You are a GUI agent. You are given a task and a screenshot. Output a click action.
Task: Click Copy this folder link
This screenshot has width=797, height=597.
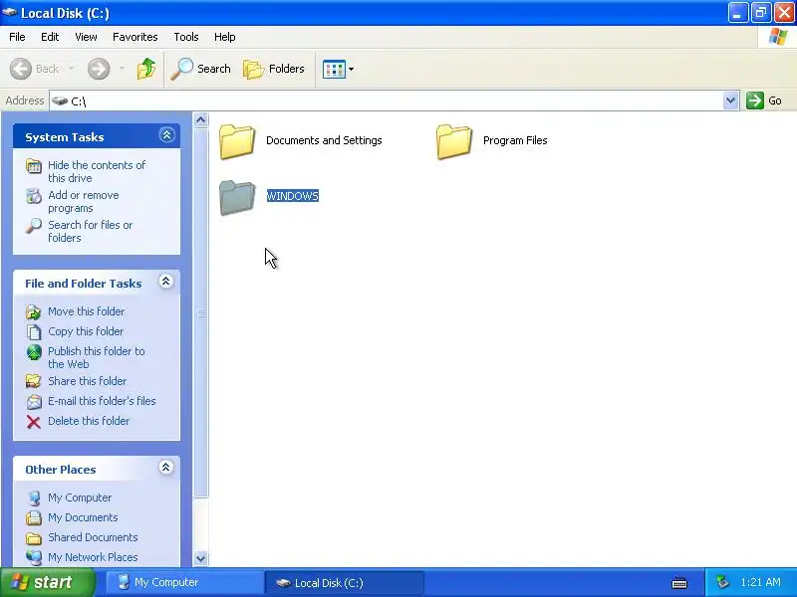[x=86, y=331]
